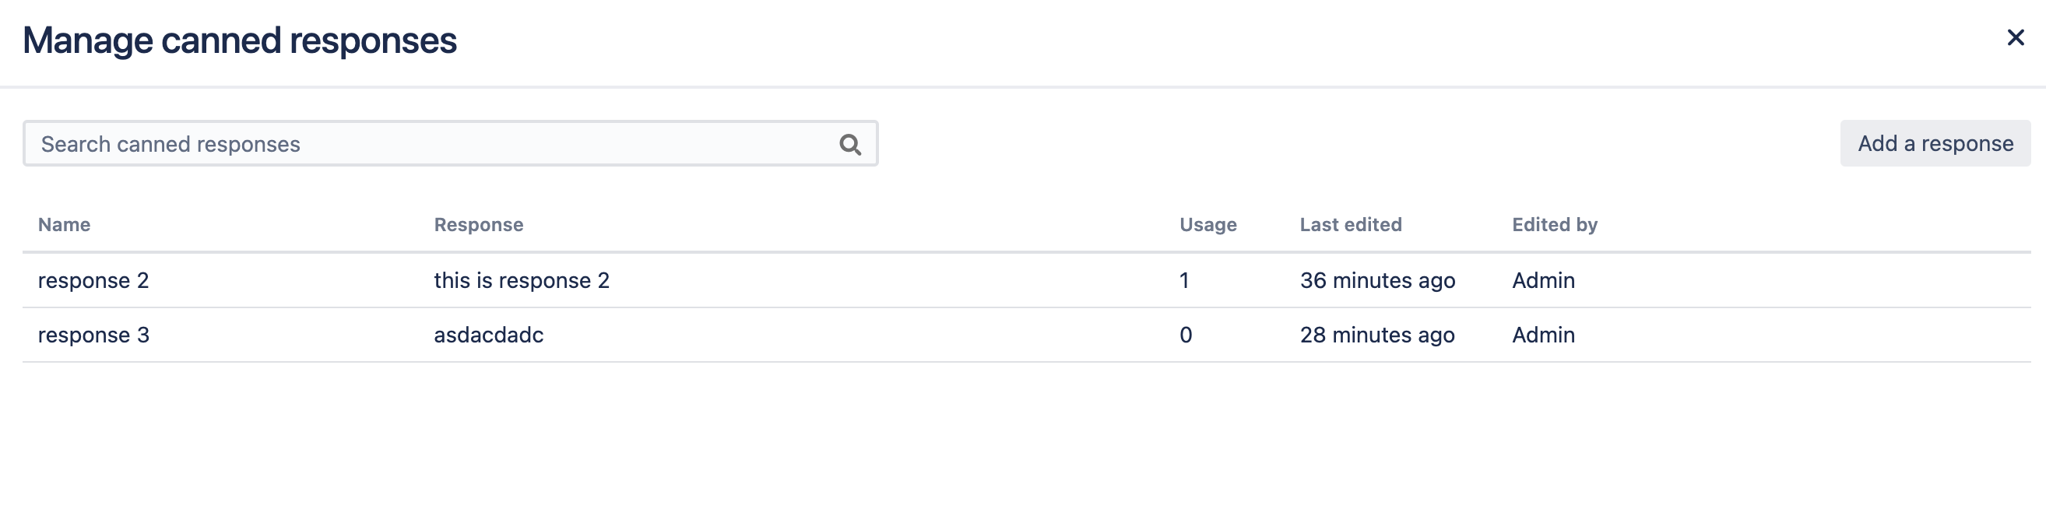Click Admin editor in response 3 row
This screenshot has width=2046, height=509.
[1542, 335]
